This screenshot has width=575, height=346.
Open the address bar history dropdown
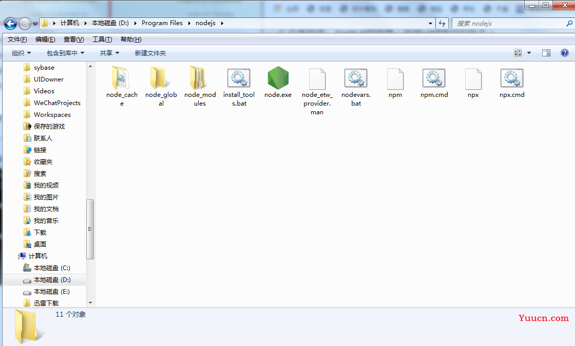[430, 24]
